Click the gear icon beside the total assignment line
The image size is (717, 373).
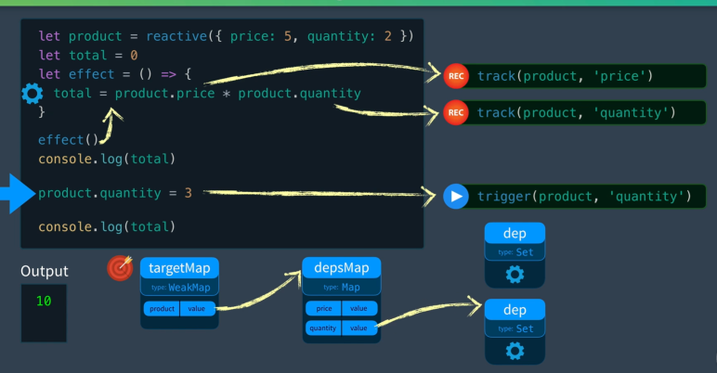click(x=33, y=94)
